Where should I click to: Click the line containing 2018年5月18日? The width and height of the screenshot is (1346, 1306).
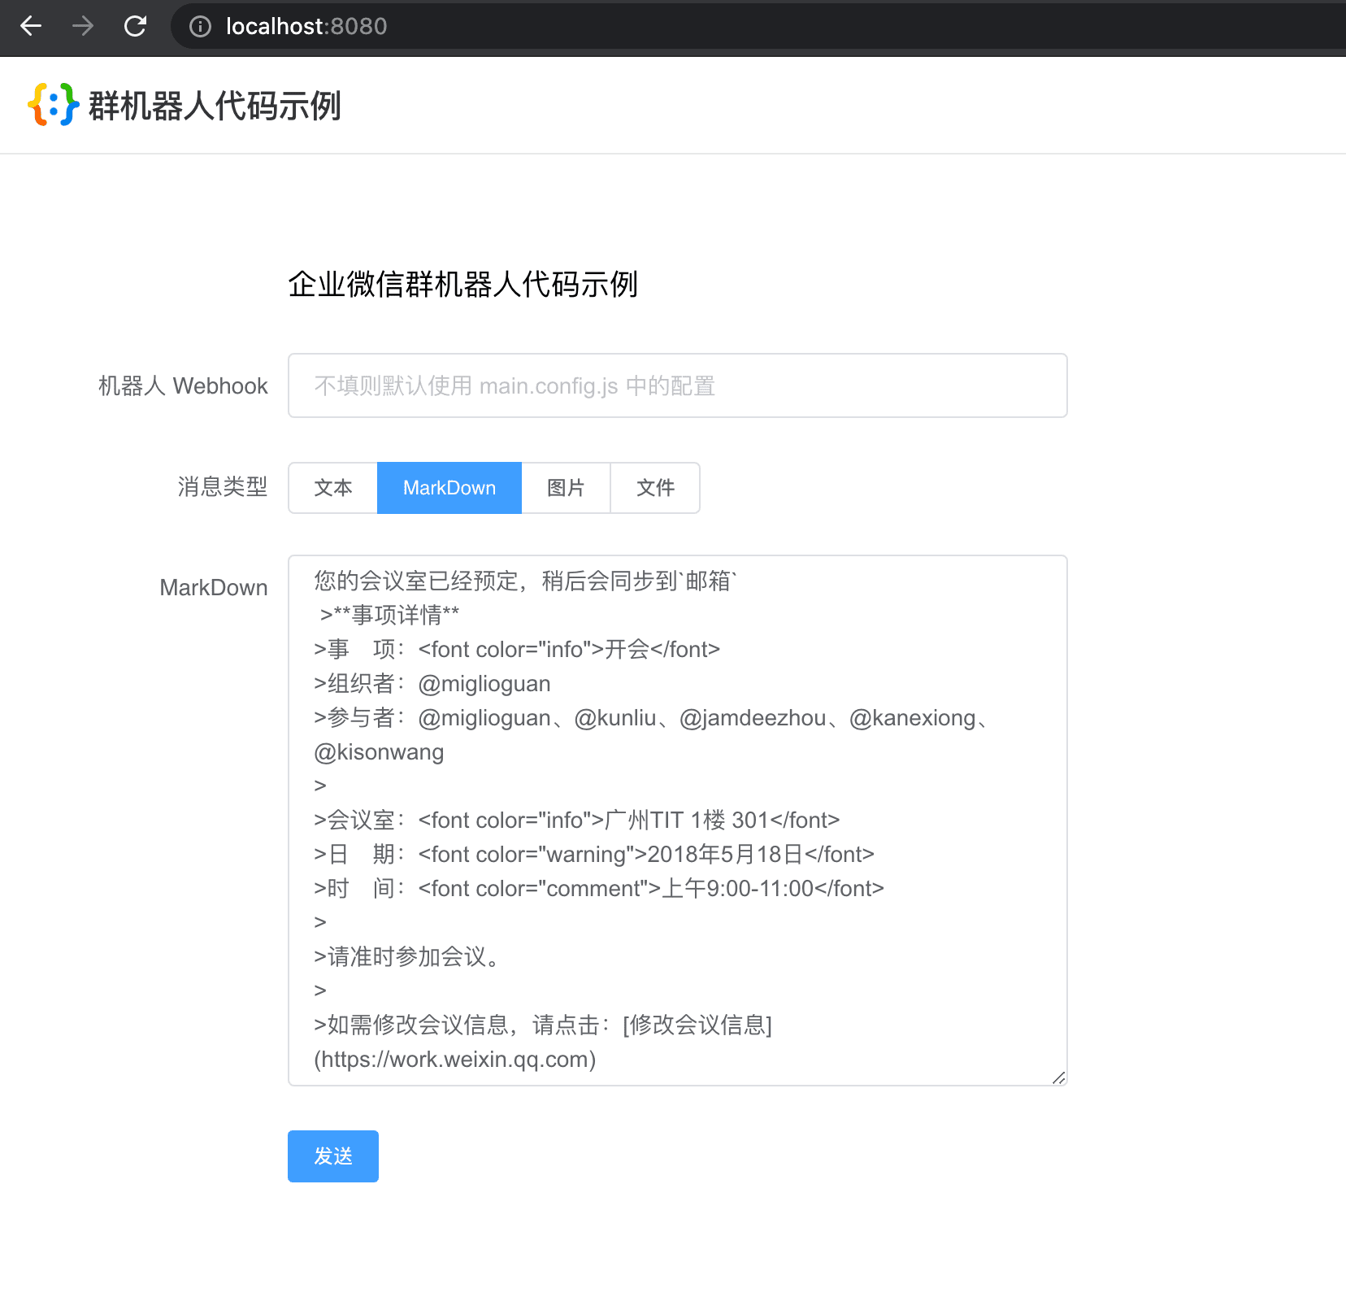(x=594, y=855)
